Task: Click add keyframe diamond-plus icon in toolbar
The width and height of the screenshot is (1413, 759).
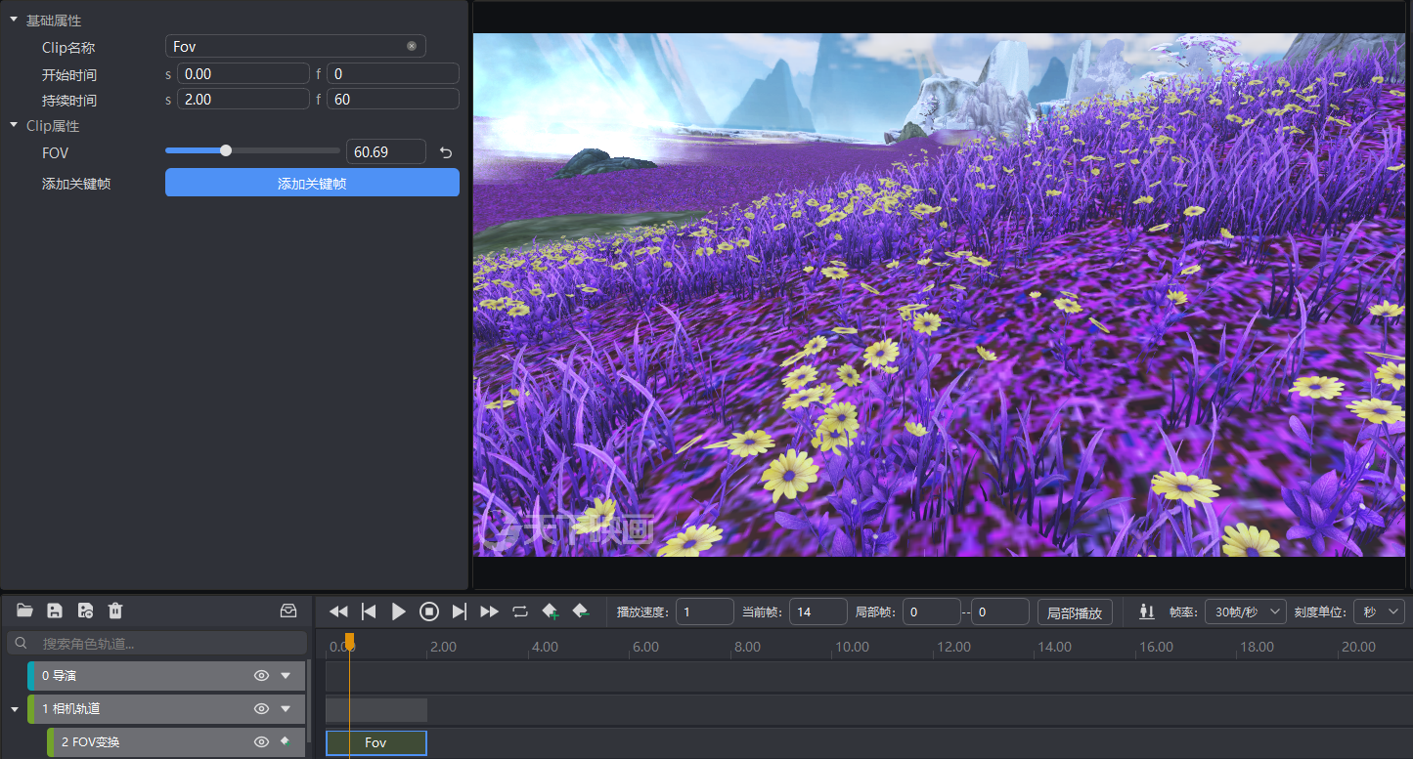Action: [x=551, y=611]
